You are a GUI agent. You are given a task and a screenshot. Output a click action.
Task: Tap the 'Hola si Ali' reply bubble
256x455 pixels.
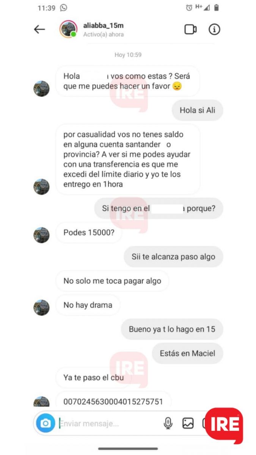[x=197, y=110]
